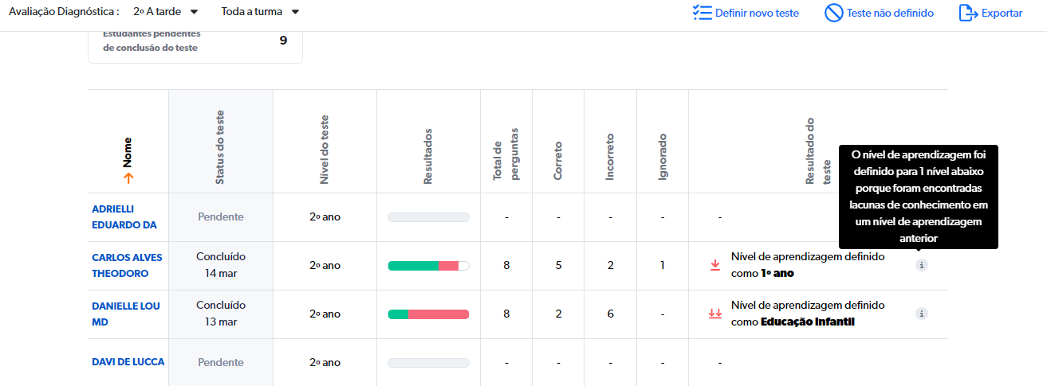1047x386 pixels.
Task: Click the Estudantes pendentes summary card
Action: [195, 43]
